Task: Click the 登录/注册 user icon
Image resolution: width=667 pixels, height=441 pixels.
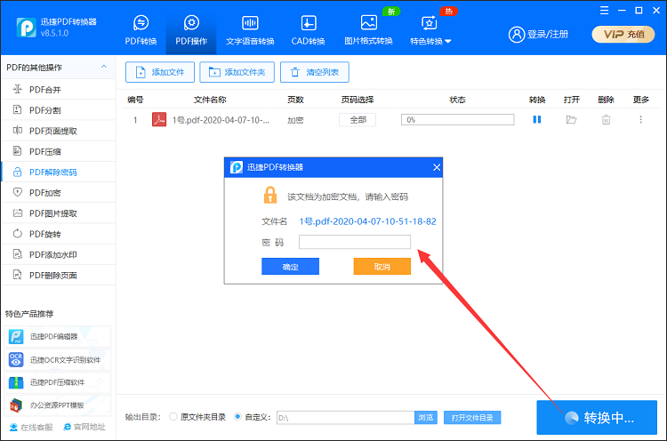Action: (x=517, y=35)
